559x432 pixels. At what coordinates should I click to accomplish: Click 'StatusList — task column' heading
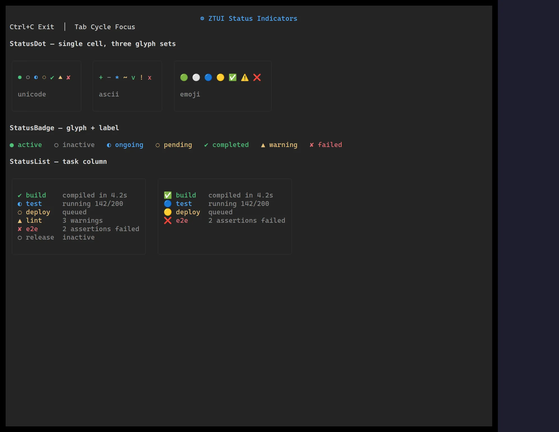click(x=58, y=162)
